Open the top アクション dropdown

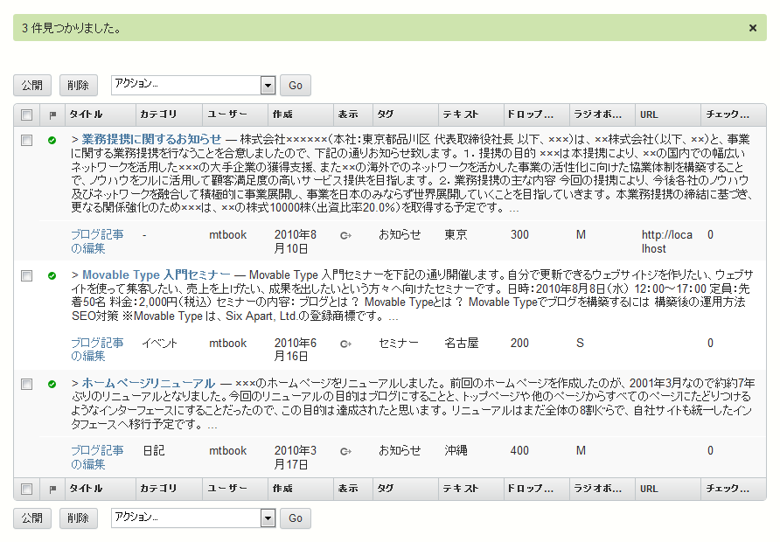click(x=193, y=85)
